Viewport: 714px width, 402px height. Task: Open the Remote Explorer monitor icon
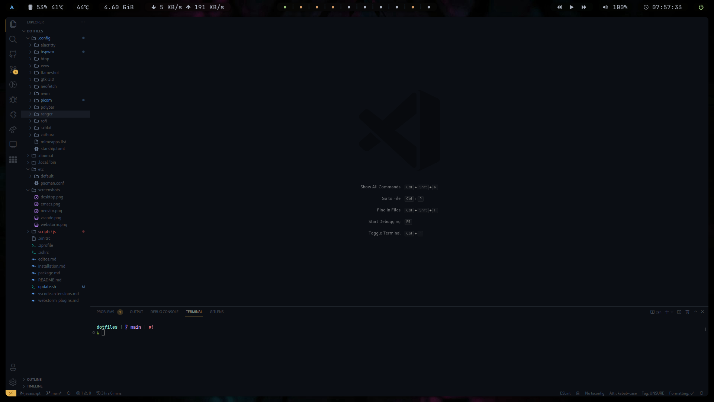point(13,144)
